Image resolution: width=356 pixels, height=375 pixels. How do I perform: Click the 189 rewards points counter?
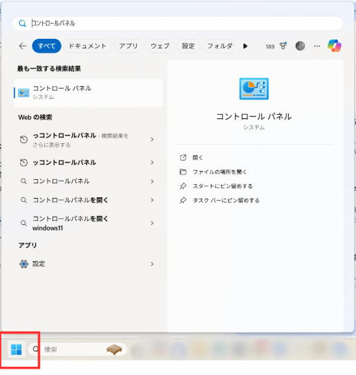[270, 46]
